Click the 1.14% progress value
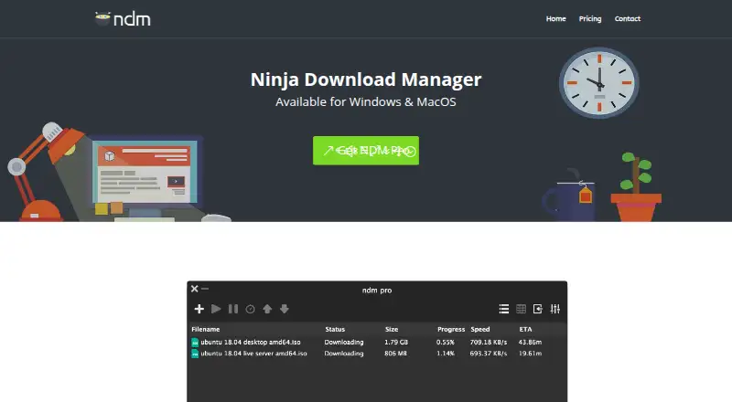 pyautogui.click(x=446, y=354)
